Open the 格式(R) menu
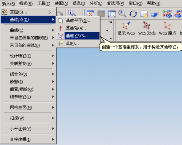Image resolution: width=182 pixels, height=145 pixels. coord(26,3)
